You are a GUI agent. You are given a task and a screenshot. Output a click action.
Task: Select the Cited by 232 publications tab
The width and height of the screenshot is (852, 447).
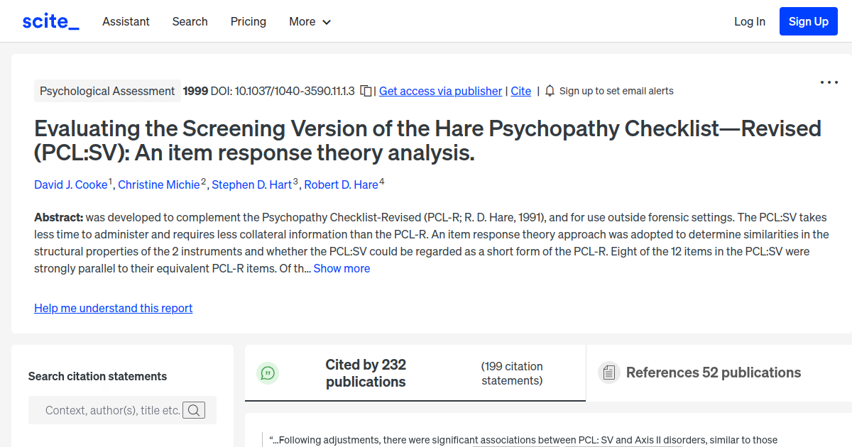366,372
